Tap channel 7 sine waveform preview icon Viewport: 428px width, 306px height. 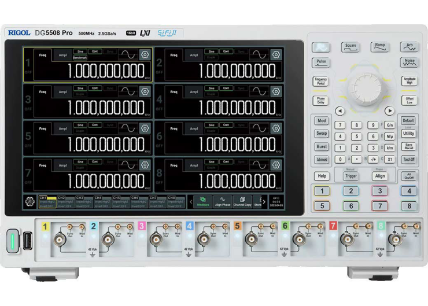click(x=128, y=165)
